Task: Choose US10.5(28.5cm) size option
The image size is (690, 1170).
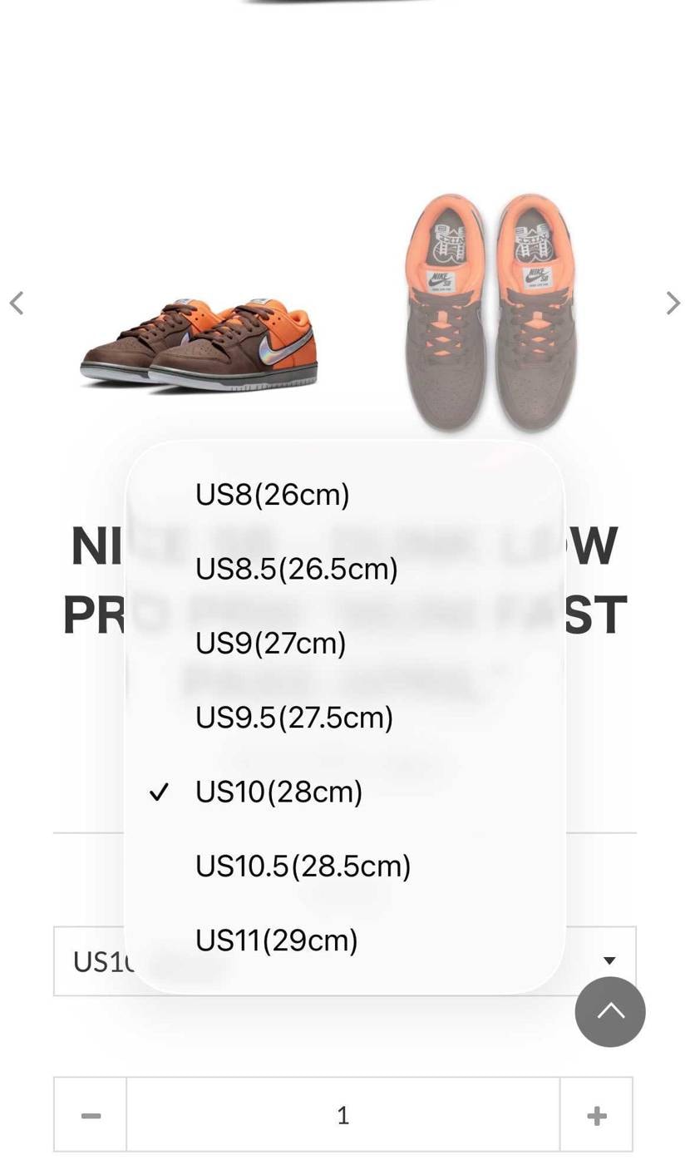Action: click(303, 866)
